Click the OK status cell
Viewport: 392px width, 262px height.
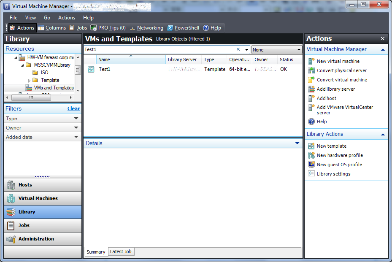click(284, 69)
